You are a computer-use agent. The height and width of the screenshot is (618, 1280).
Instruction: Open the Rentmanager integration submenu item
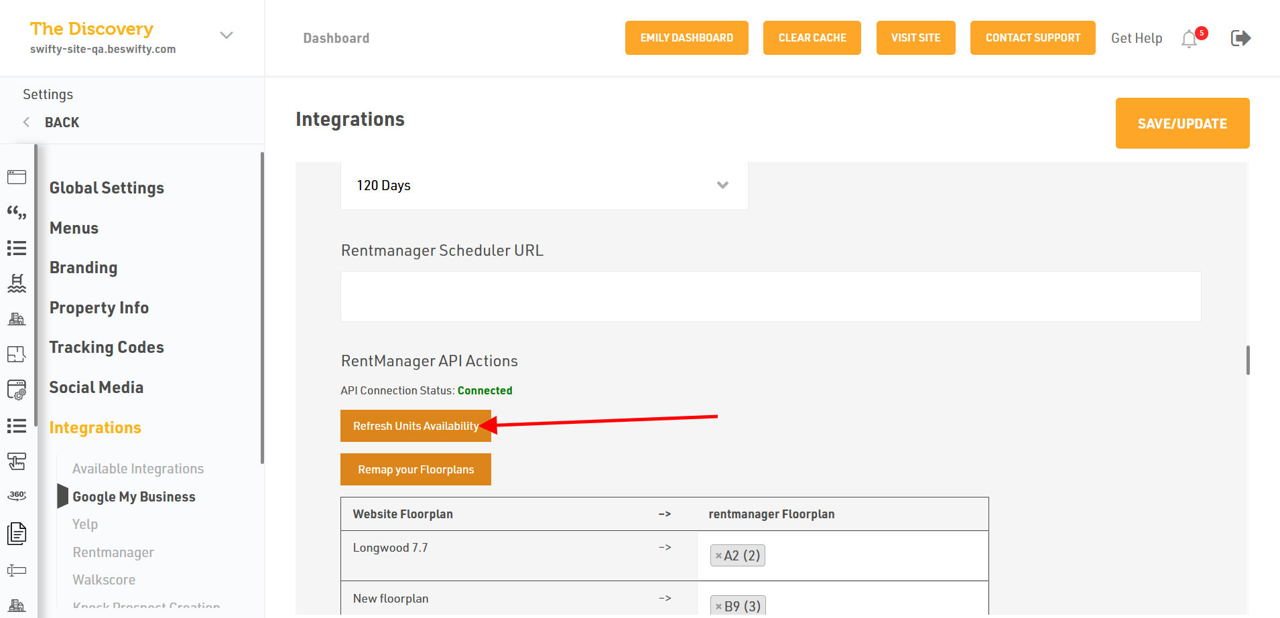[x=113, y=552]
